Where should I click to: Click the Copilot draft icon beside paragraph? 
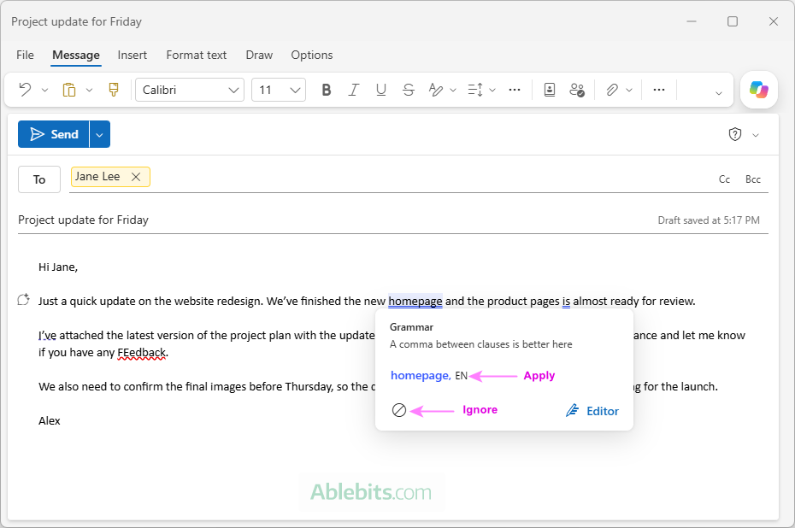(23, 300)
